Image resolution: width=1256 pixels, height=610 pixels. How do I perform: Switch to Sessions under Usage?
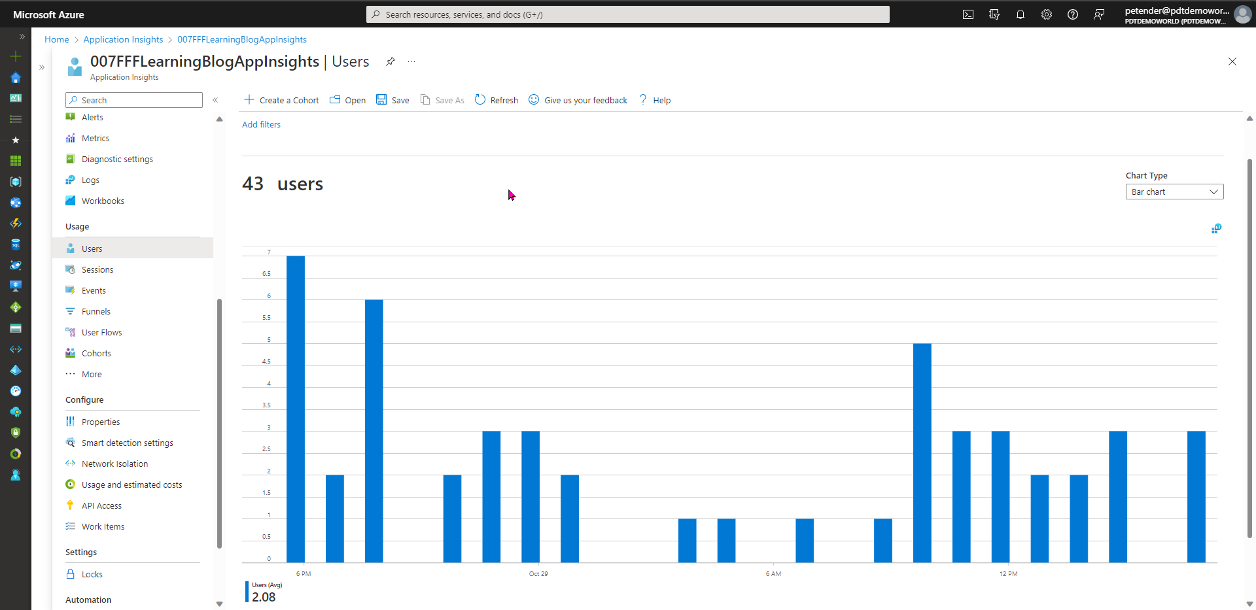pyautogui.click(x=97, y=269)
